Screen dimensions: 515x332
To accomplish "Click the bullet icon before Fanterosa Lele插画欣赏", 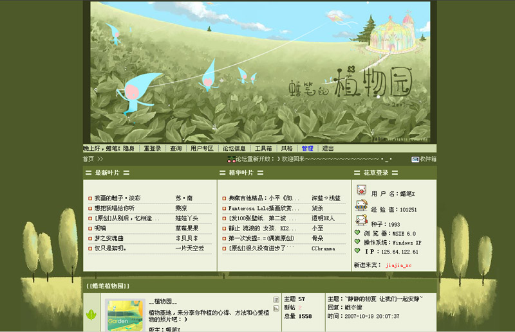I will 224,209.
